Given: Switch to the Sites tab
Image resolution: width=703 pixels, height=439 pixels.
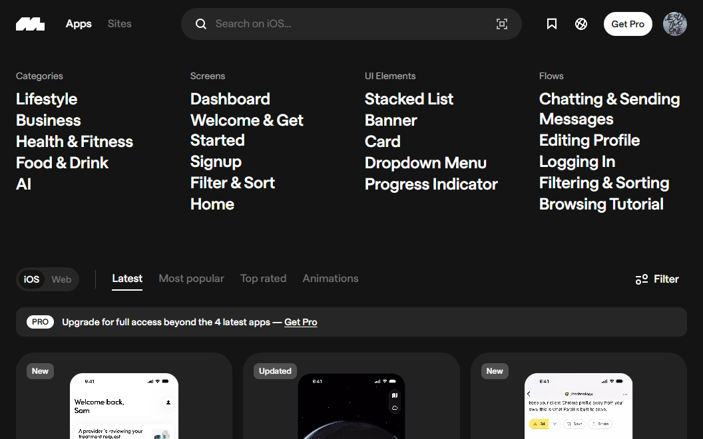Looking at the screenshot, I should pyautogui.click(x=120, y=24).
